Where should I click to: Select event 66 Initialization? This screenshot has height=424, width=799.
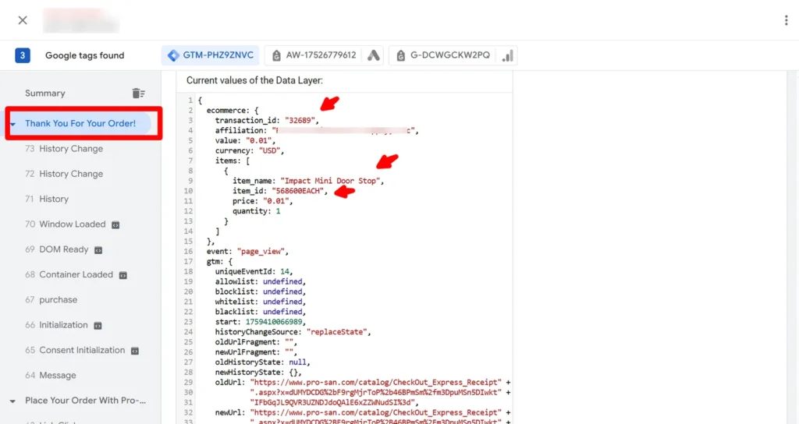[x=56, y=325]
